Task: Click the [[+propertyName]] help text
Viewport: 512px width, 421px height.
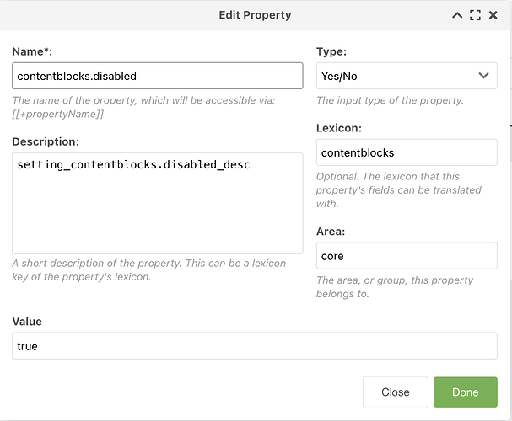Action: coord(58,114)
